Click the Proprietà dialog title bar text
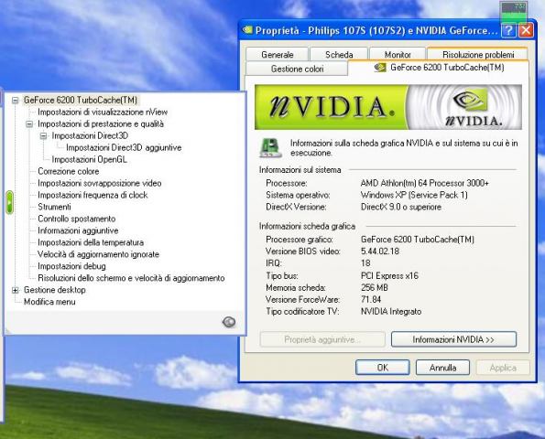Image resolution: width=545 pixels, height=439 pixels. [376, 30]
